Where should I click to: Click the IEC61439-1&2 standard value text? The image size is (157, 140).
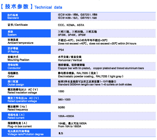click(x=77, y=18)
